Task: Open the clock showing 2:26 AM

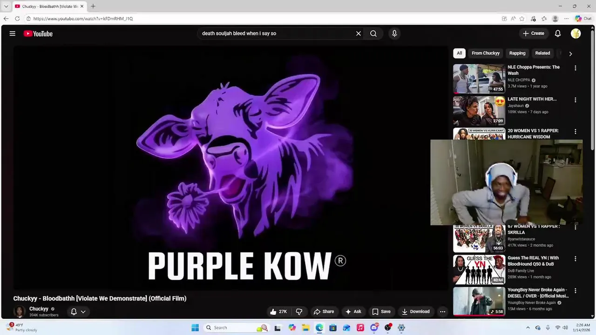Action: pos(582,328)
